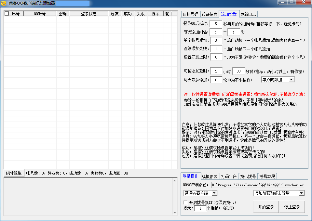
Task: Click the 帐号数 statistics status text
Action: [77, 173]
